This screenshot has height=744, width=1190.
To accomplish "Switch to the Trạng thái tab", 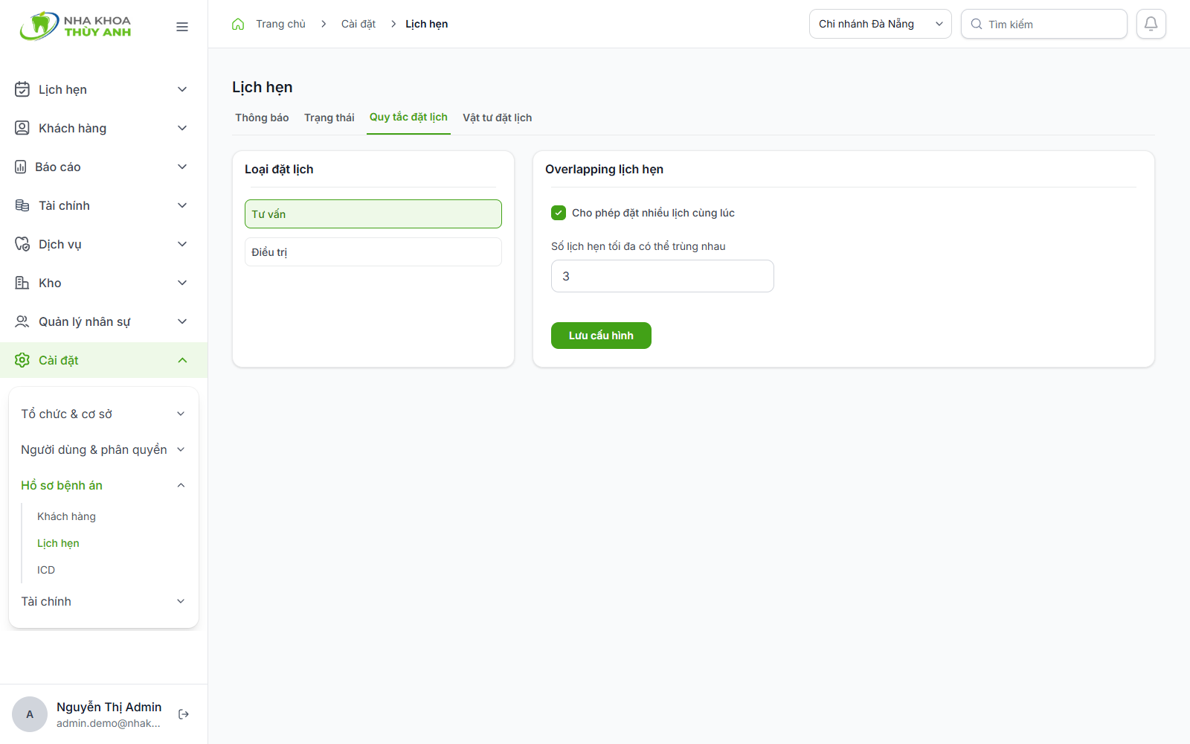I will pyautogui.click(x=329, y=118).
